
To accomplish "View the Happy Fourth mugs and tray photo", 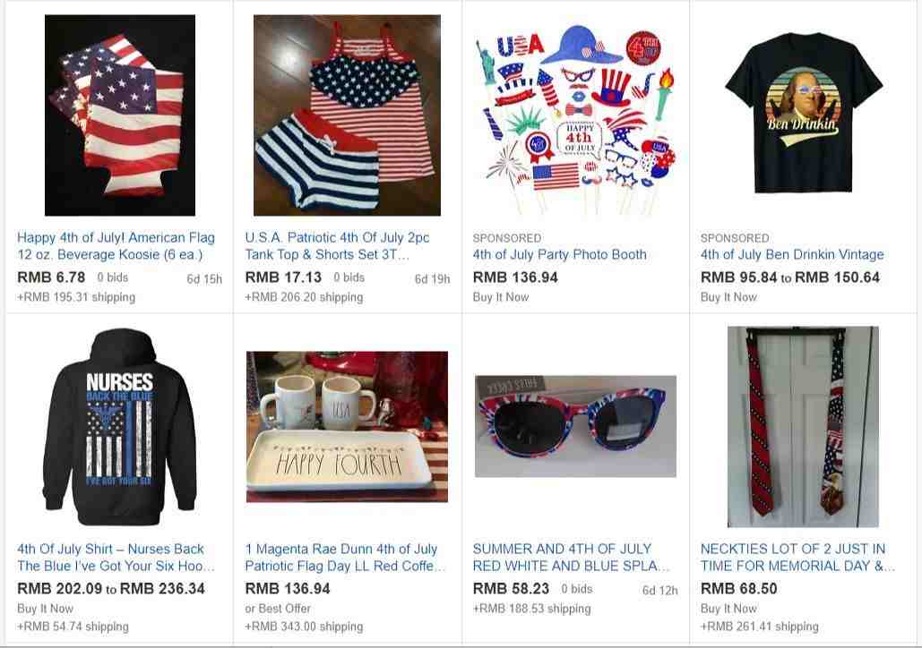I will click(347, 427).
